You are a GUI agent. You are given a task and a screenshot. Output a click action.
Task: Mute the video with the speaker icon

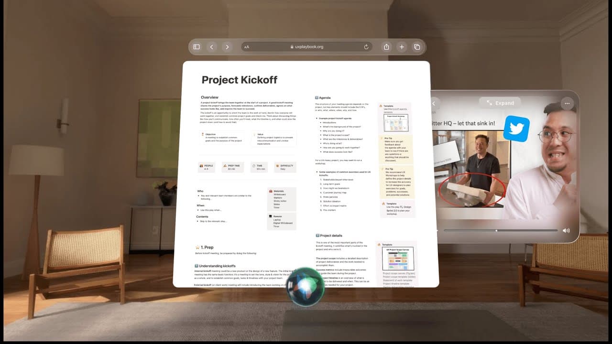566,230
